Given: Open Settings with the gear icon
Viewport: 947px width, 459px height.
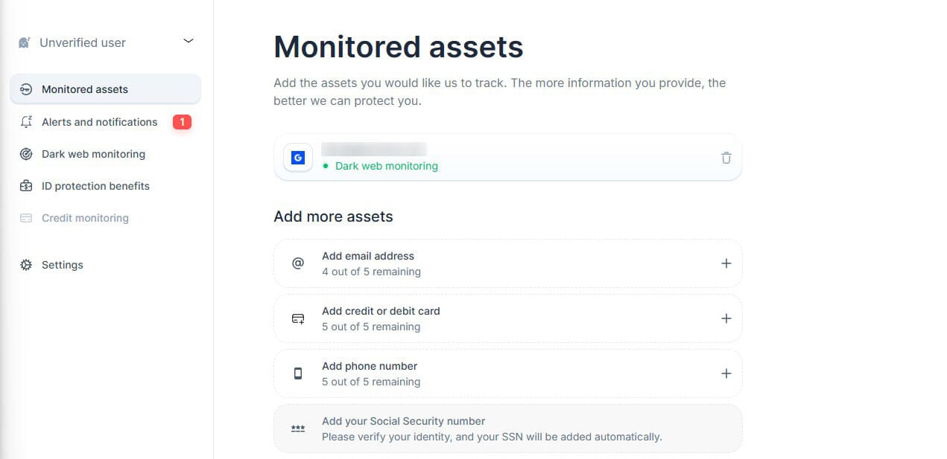Looking at the screenshot, I should pos(25,264).
